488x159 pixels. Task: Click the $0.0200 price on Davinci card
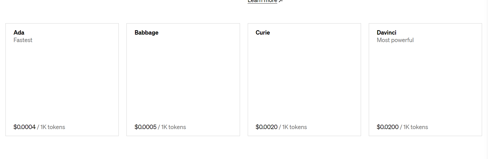[x=387, y=127]
